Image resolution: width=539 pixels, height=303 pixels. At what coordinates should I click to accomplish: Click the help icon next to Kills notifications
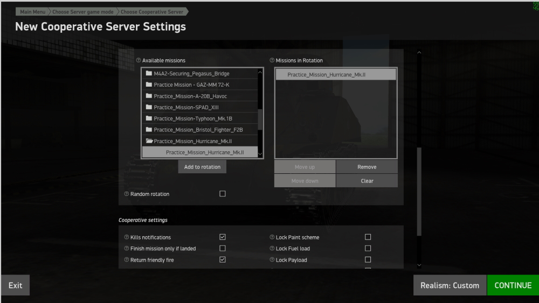tap(127, 237)
